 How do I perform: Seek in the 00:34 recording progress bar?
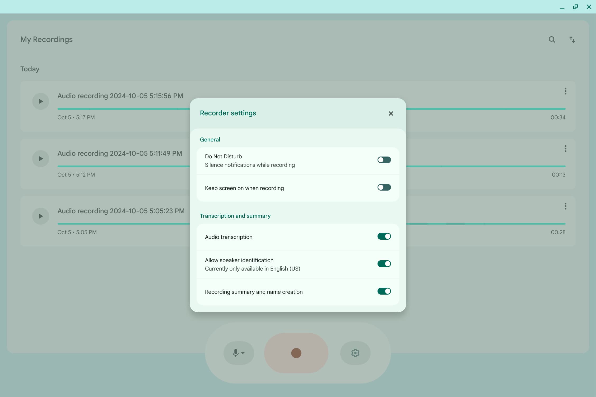click(486, 109)
